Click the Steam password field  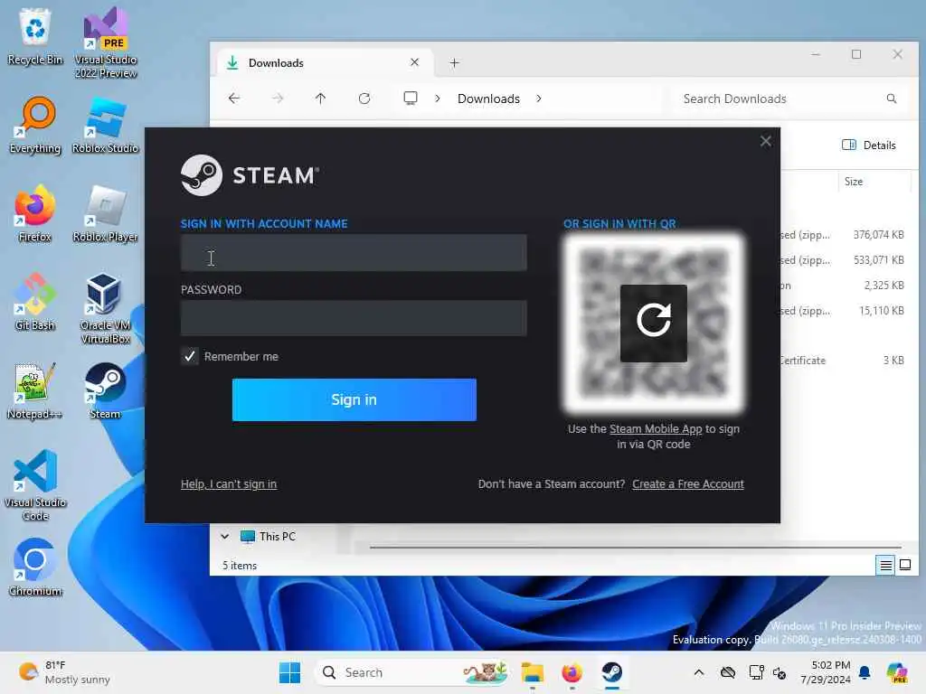tap(354, 318)
